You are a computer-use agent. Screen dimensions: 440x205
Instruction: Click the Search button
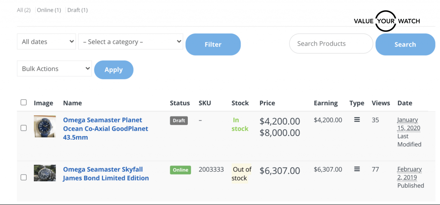point(405,44)
